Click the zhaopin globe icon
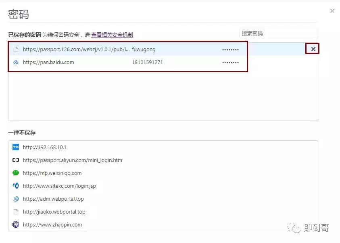 [16, 224]
